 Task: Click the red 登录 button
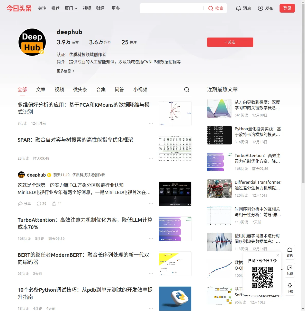tap(287, 8)
